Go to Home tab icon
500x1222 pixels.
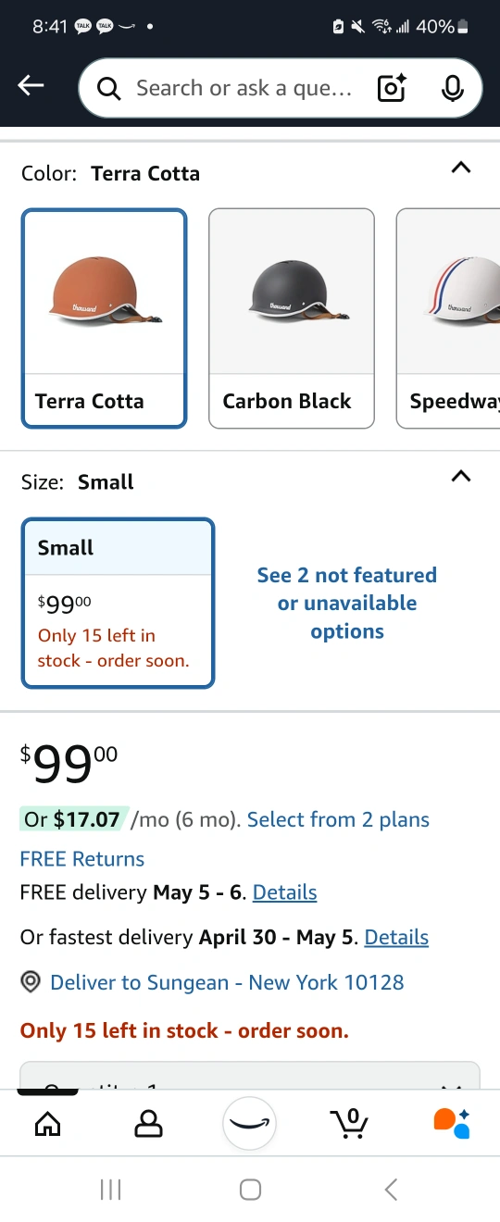47,1123
